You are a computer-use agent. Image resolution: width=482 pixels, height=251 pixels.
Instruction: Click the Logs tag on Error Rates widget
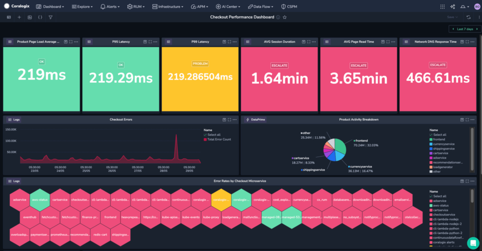(14, 181)
